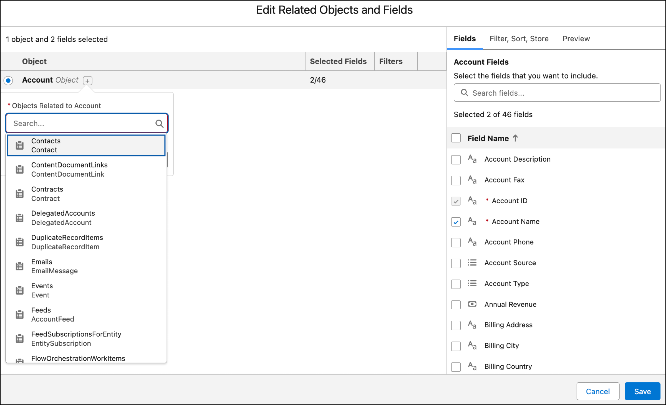The width and height of the screenshot is (666, 405).
Task: Click the object icon beside FeedSubscriptionsForEntity
Action: (x=20, y=339)
